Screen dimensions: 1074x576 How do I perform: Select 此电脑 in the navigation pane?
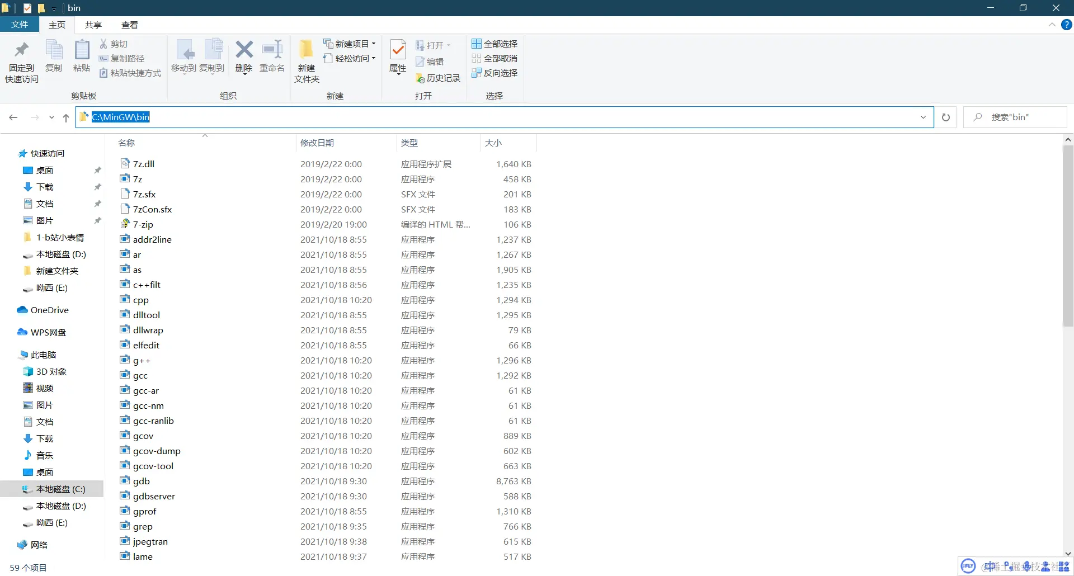[37, 355]
